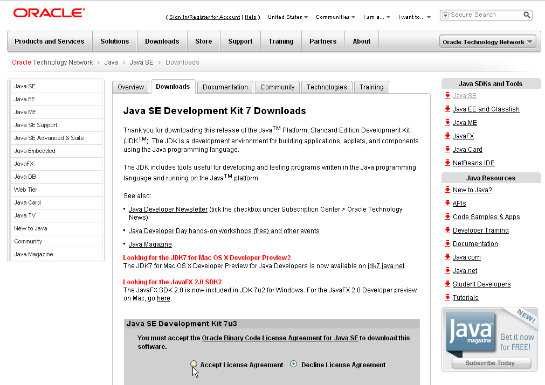Open New to Java sidebar item

point(57,228)
